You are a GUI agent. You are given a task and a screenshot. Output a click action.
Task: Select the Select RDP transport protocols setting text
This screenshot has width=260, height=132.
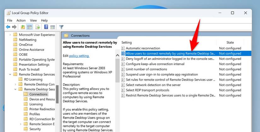(147, 90)
